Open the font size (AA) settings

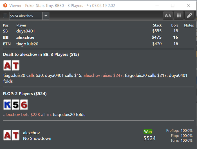[168, 16]
